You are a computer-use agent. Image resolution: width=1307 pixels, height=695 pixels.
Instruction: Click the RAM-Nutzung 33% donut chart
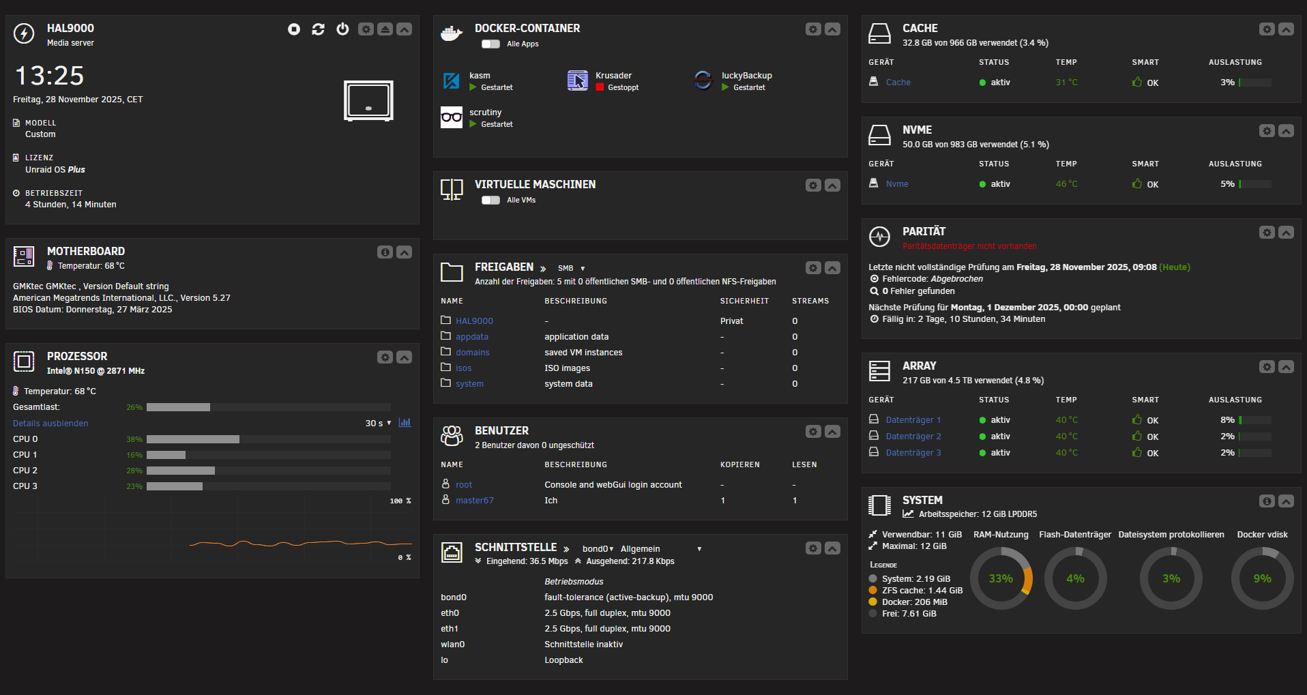1001,578
